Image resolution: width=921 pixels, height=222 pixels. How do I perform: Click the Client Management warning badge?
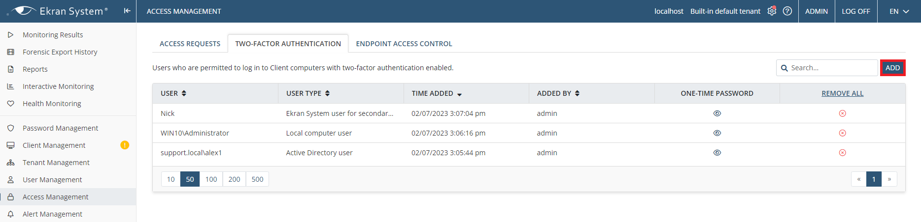click(x=125, y=145)
